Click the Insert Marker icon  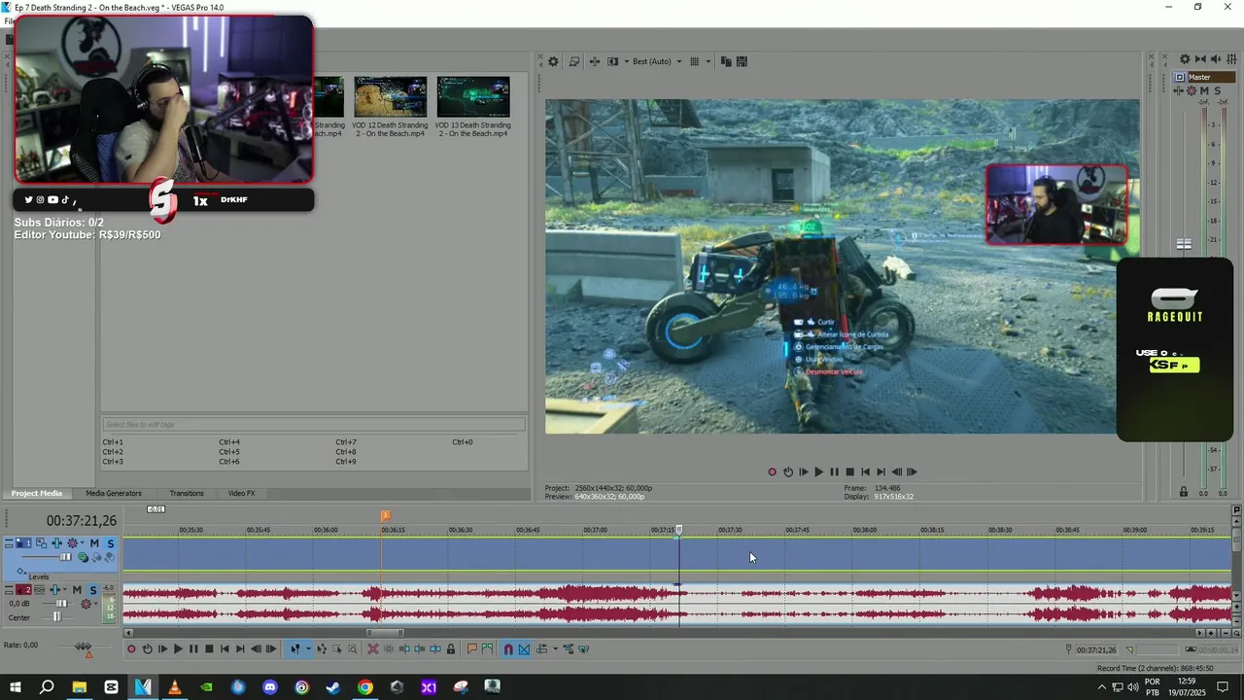tap(471, 648)
